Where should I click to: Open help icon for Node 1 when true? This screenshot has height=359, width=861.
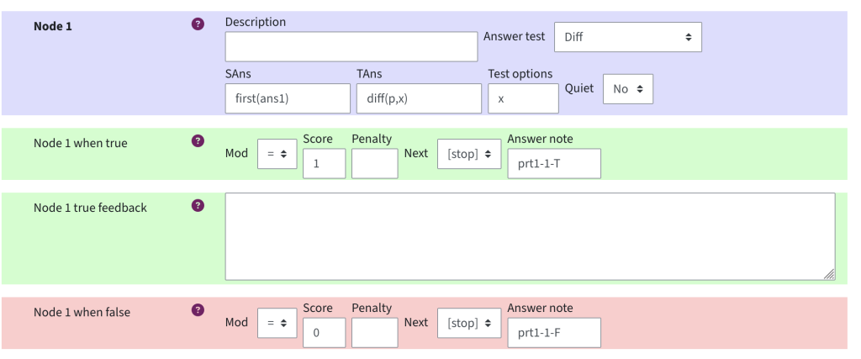(x=198, y=141)
